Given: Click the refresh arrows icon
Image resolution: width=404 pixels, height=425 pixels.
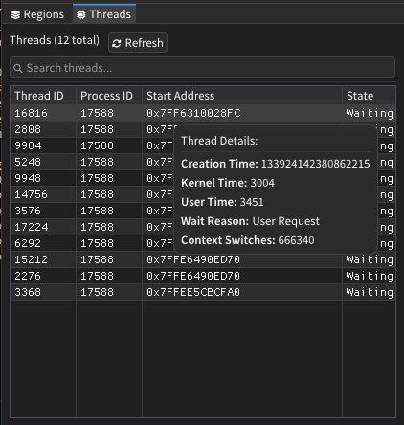Looking at the screenshot, I should pyautogui.click(x=117, y=43).
